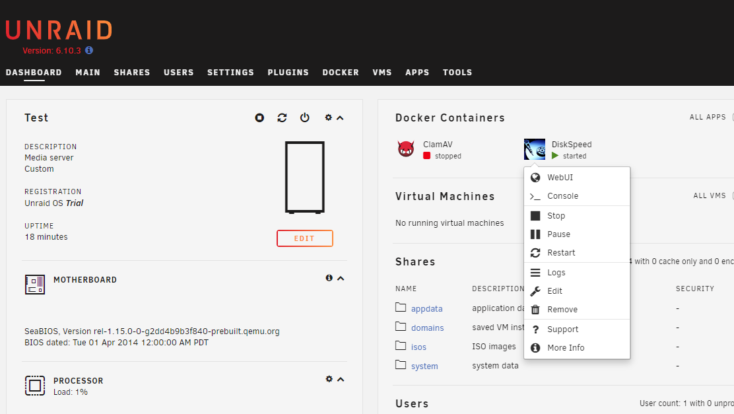Click the DiskSpeed container icon

pos(535,149)
